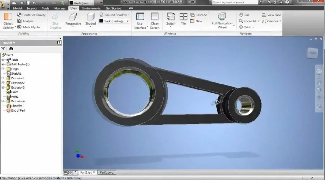Toggle Object Visibility options
Image resolution: width=325 pixels, height=180 pixels.
8,21
